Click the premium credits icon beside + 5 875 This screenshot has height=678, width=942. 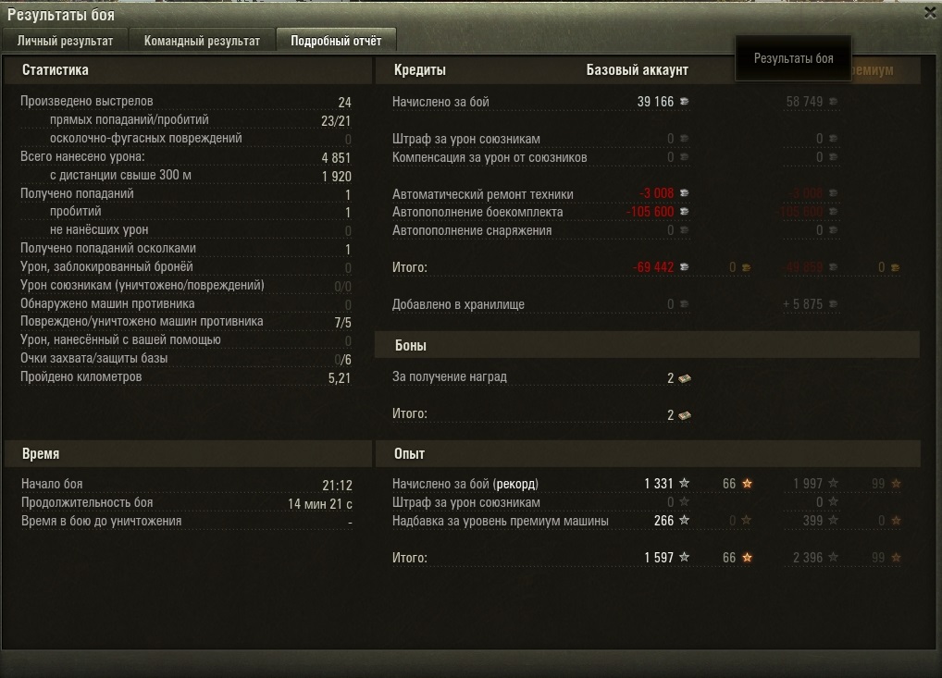pos(833,304)
